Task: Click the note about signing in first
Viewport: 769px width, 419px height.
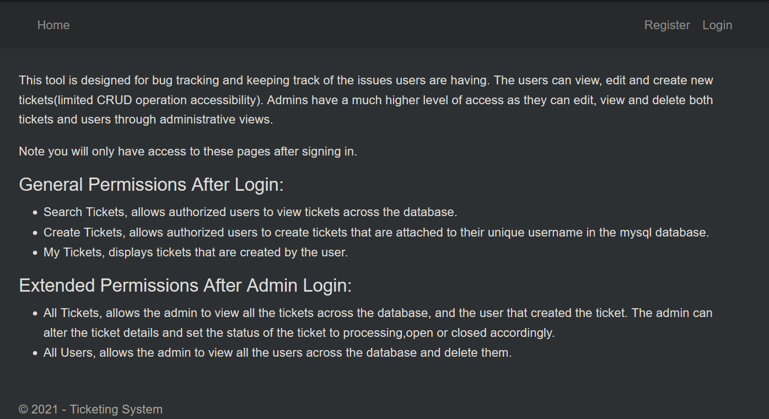Action: click(187, 151)
